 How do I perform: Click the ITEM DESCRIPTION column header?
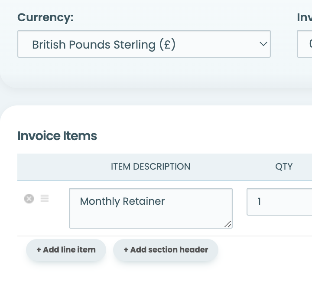coord(151,167)
